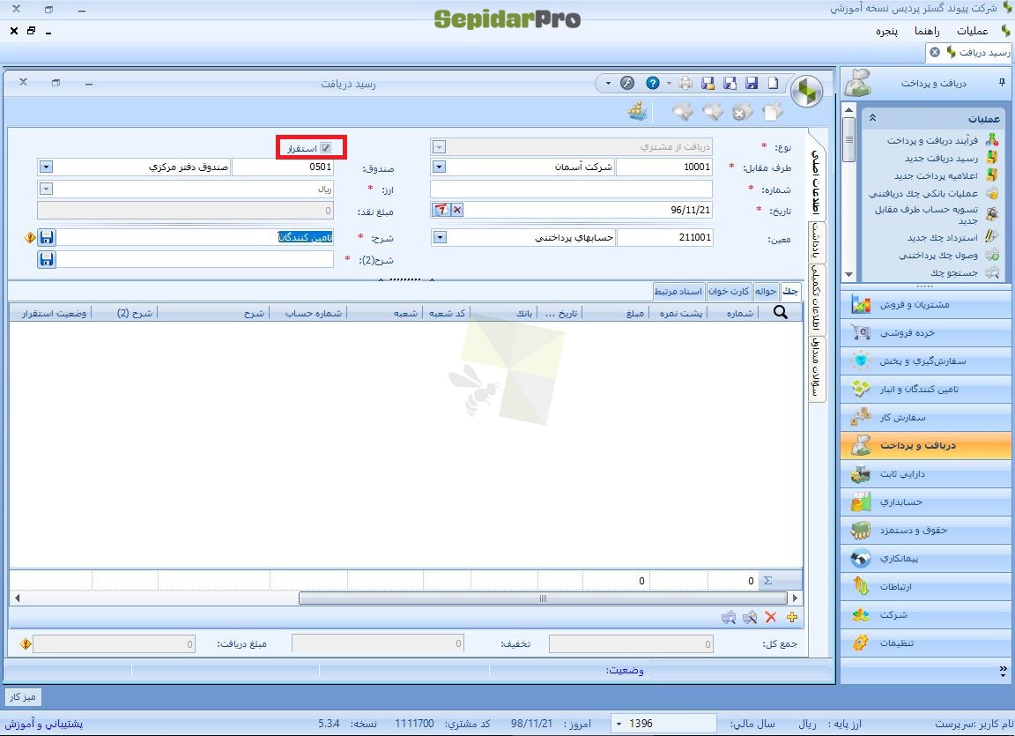
Task: Click the grayed X-marked icon in second toolbar
Action: pos(743,112)
